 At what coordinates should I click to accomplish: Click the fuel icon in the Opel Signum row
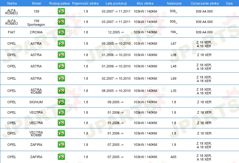61,102
